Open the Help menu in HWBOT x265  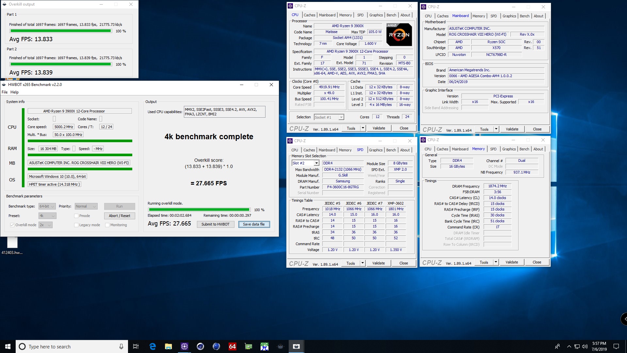point(15,92)
